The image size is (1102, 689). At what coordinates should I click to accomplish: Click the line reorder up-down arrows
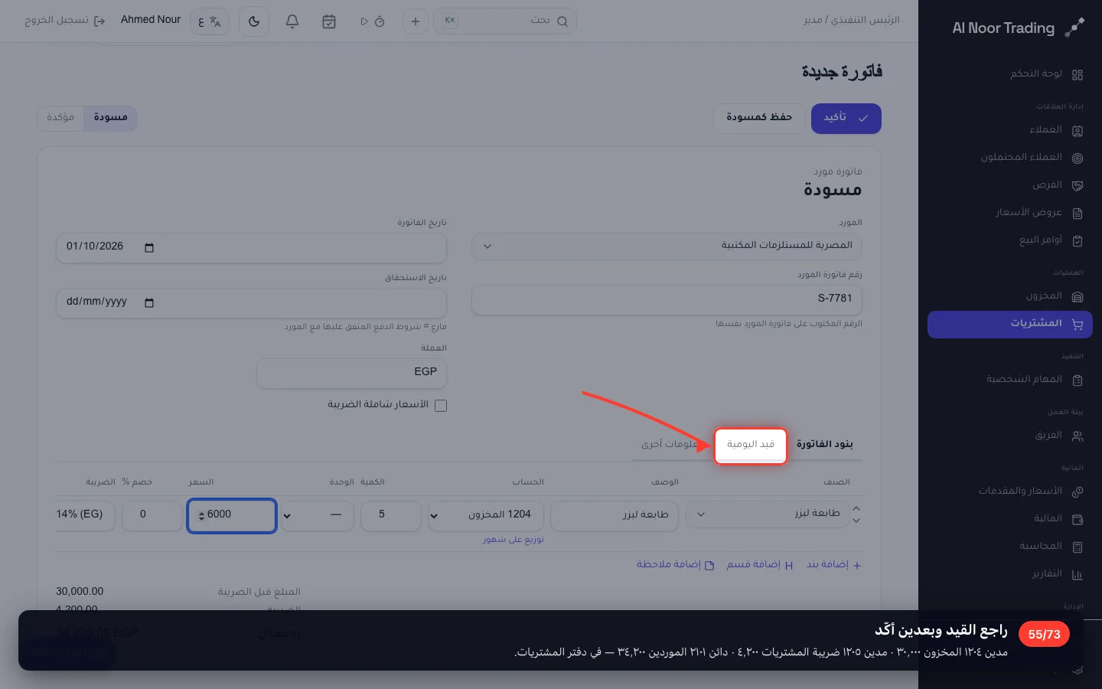tap(856, 514)
